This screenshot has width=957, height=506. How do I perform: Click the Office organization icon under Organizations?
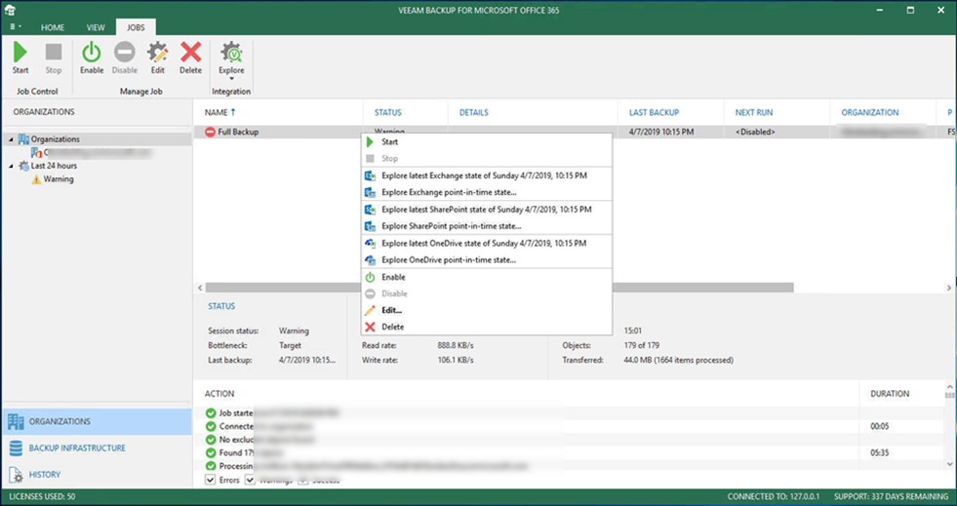coord(36,152)
